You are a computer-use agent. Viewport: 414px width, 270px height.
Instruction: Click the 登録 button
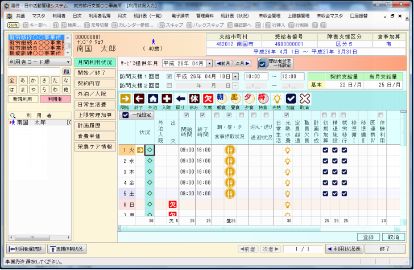point(369,237)
